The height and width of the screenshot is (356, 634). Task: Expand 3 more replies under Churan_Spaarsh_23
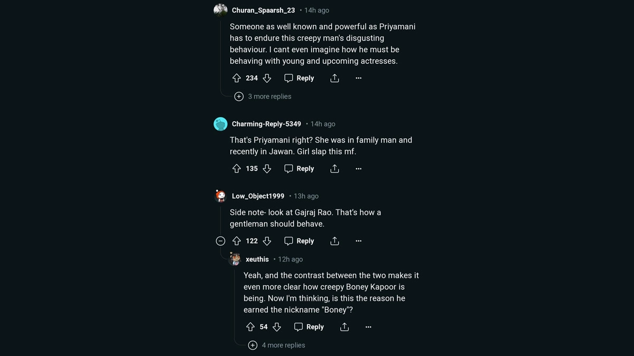tap(264, 97)
